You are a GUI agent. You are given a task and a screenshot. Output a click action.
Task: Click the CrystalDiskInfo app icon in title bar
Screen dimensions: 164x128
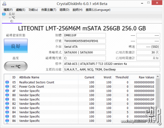coord(4,4)
